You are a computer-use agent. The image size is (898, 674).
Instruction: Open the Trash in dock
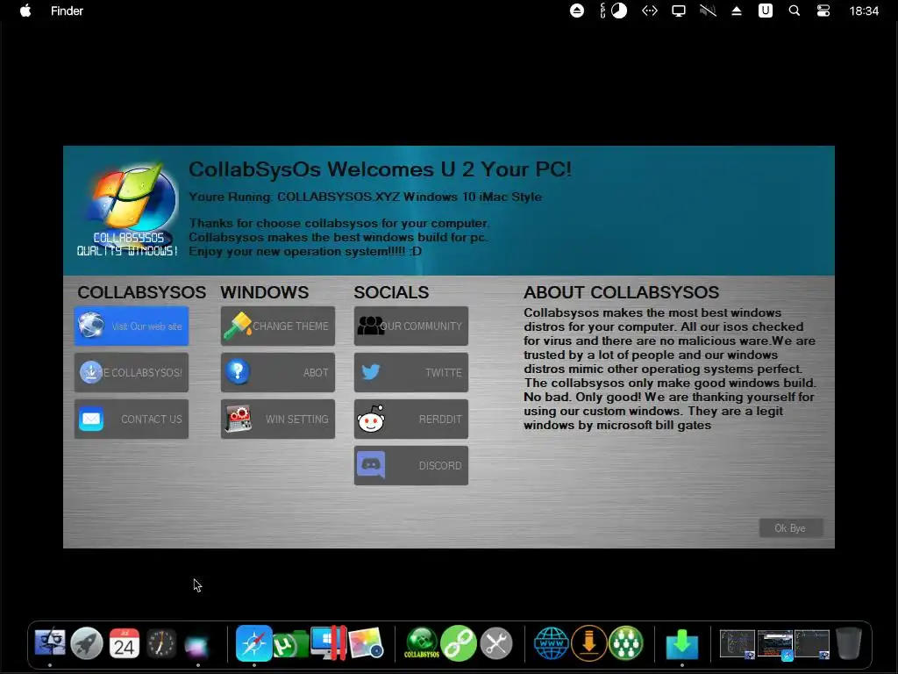tap(849, 643)
